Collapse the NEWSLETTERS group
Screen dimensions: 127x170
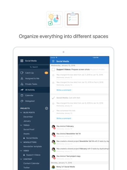21,142
